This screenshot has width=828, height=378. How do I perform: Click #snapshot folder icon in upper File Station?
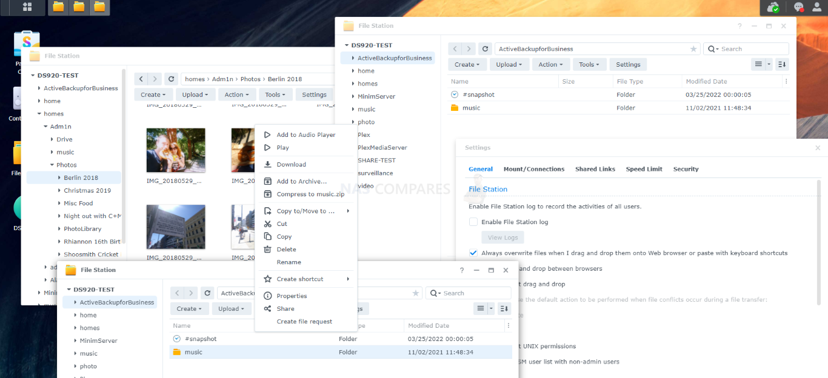(x=455, y=94)
